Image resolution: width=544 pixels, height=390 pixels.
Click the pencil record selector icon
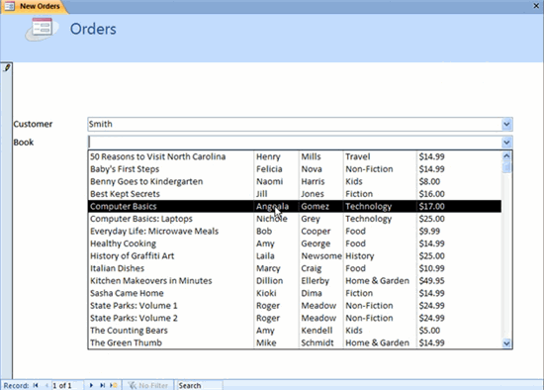(7, 67)
